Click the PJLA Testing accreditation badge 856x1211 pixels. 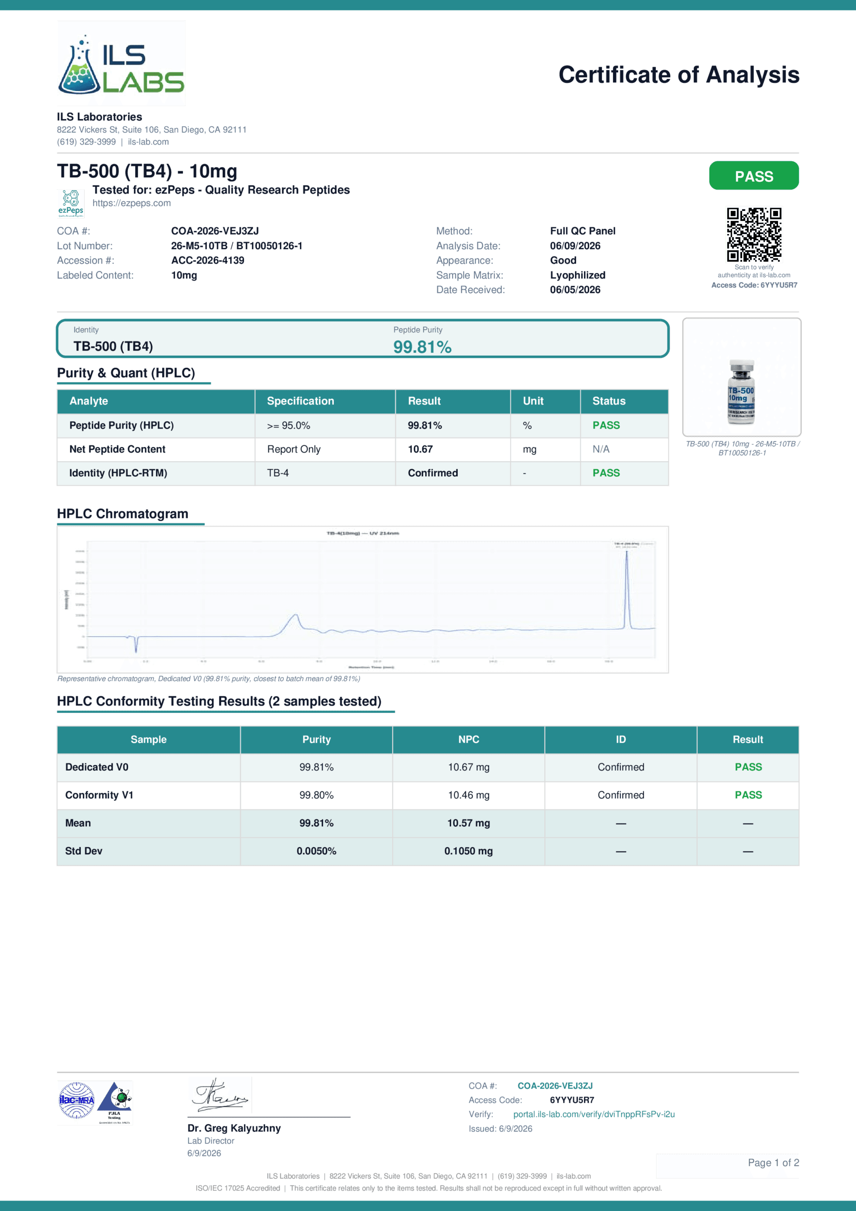pos(114,1102)
